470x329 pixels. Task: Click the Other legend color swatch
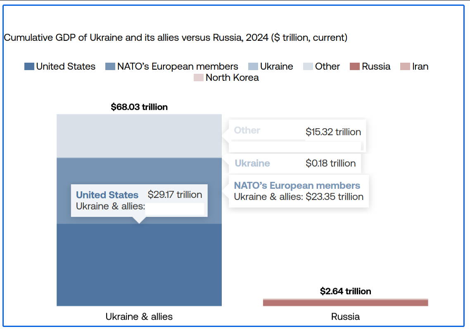308,66
